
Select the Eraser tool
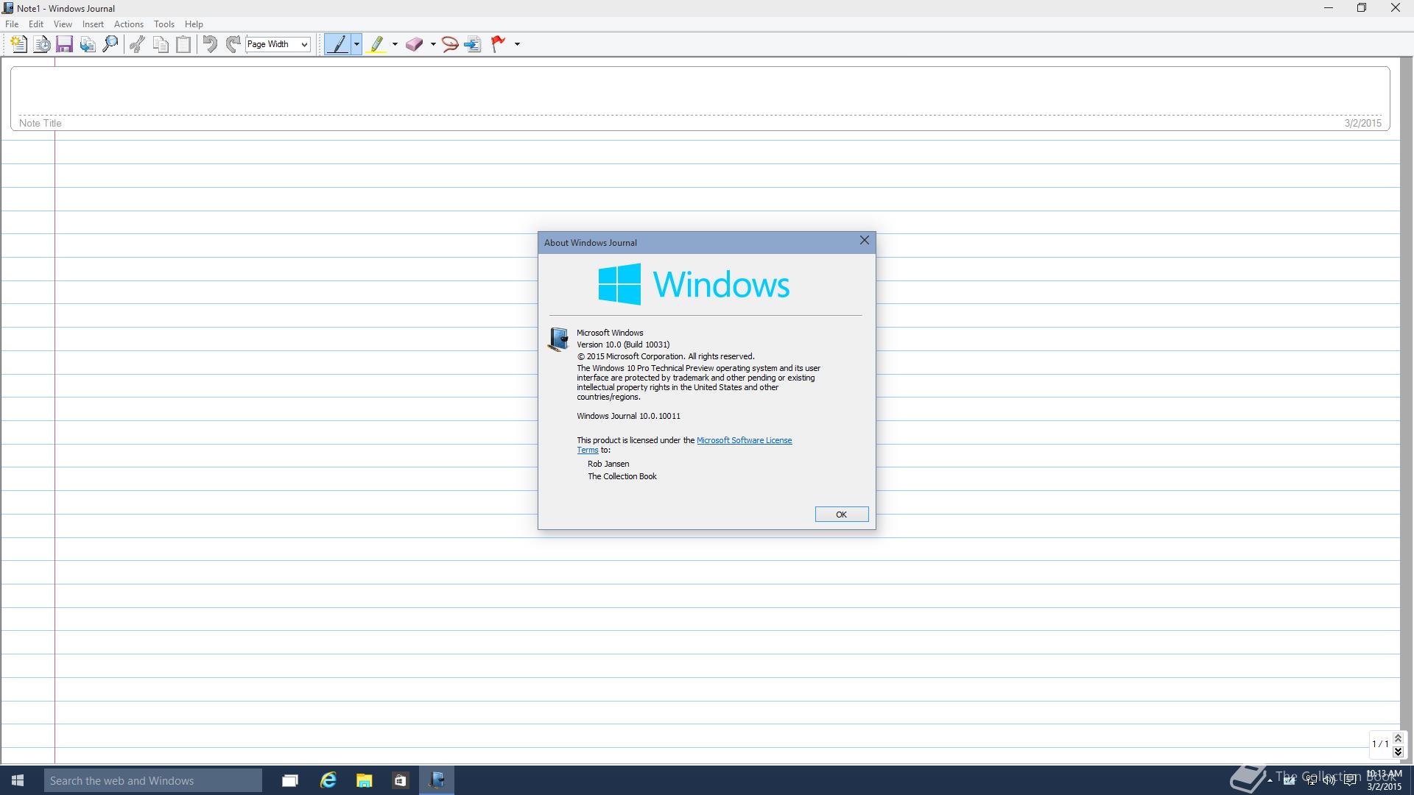pos(414,44)
